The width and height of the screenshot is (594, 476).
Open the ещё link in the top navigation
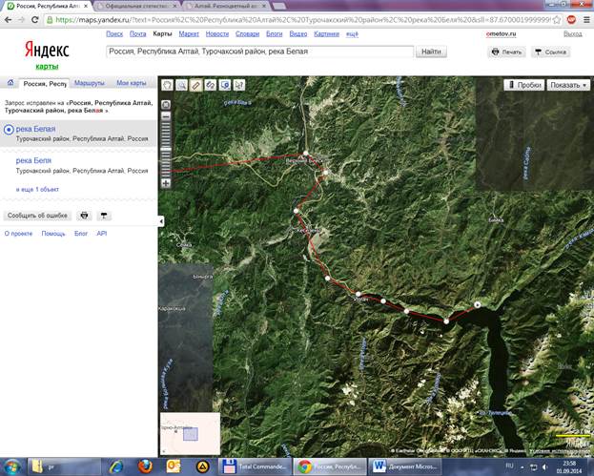coord(352,34)
